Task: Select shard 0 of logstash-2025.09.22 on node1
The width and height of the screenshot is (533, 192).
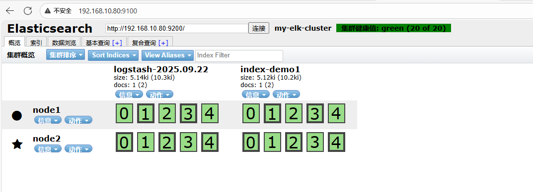Action: pyautogui.click(x=124, y=113)
